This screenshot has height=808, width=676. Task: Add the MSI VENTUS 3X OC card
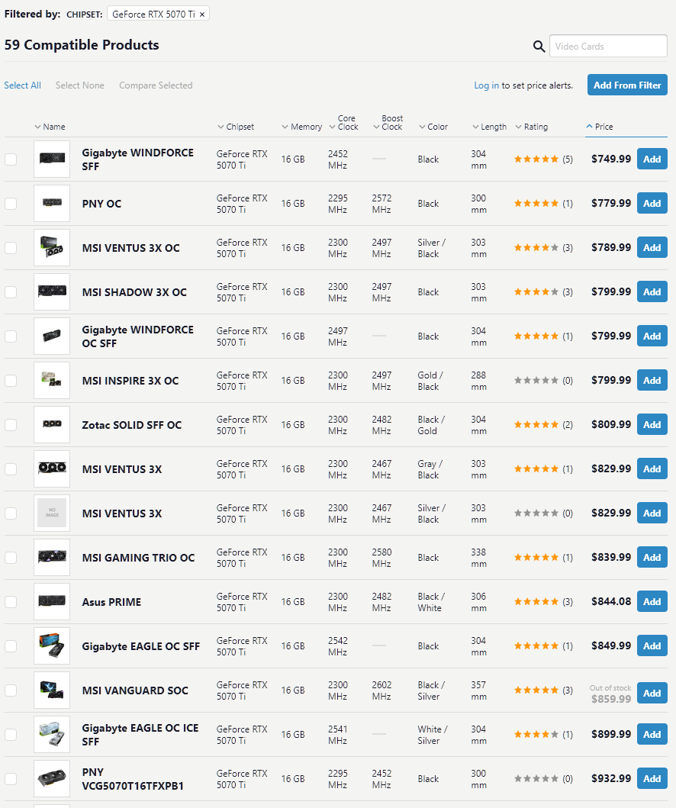pos(652,248)
